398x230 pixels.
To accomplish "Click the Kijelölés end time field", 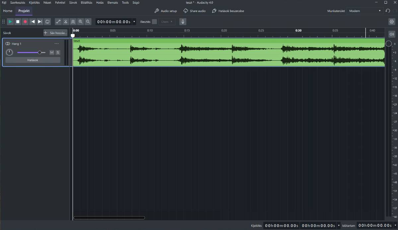I will click(318, 226).
